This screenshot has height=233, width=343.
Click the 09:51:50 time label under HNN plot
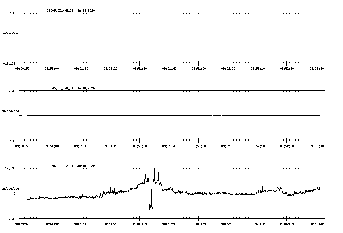[x=199, y=146]
